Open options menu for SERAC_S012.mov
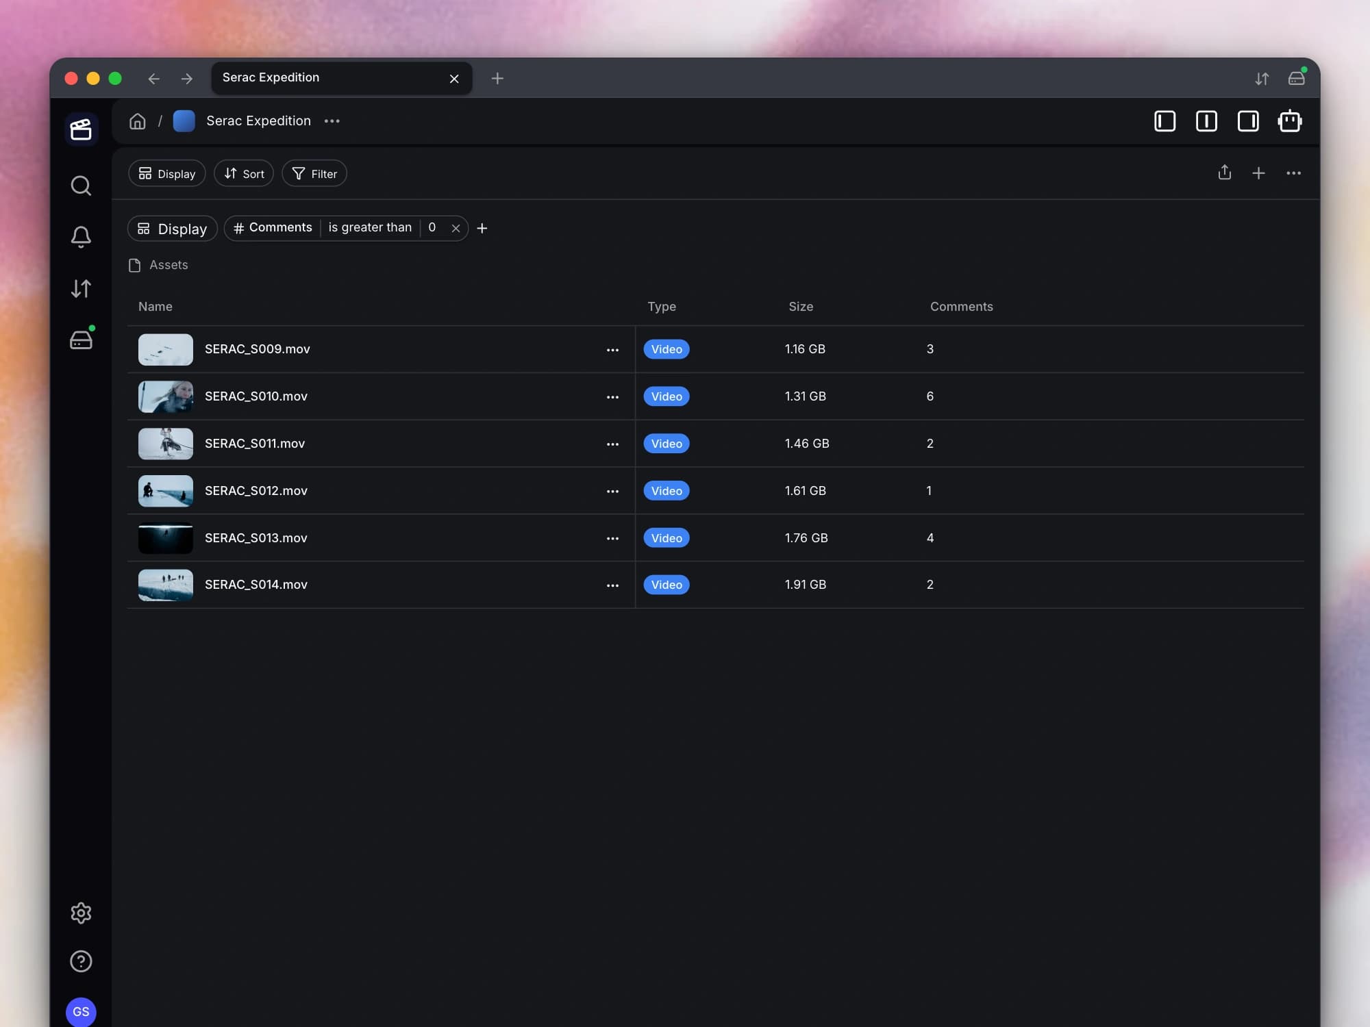Screen dimensions: 1370x1027 [x=612, y=492]
